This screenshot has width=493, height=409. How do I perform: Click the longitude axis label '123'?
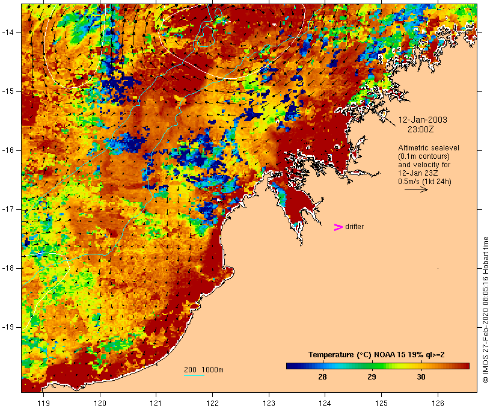click(269, 403)
